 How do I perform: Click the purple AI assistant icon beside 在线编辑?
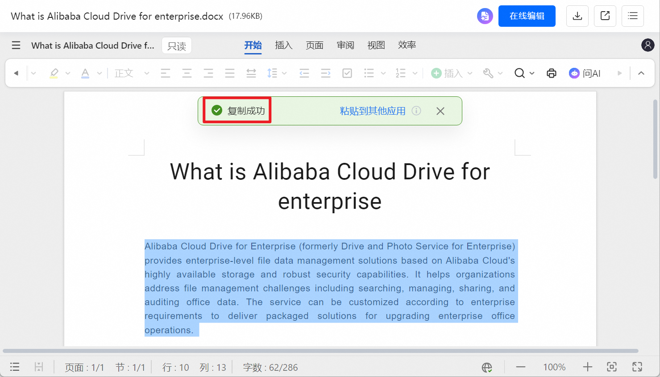485,16
